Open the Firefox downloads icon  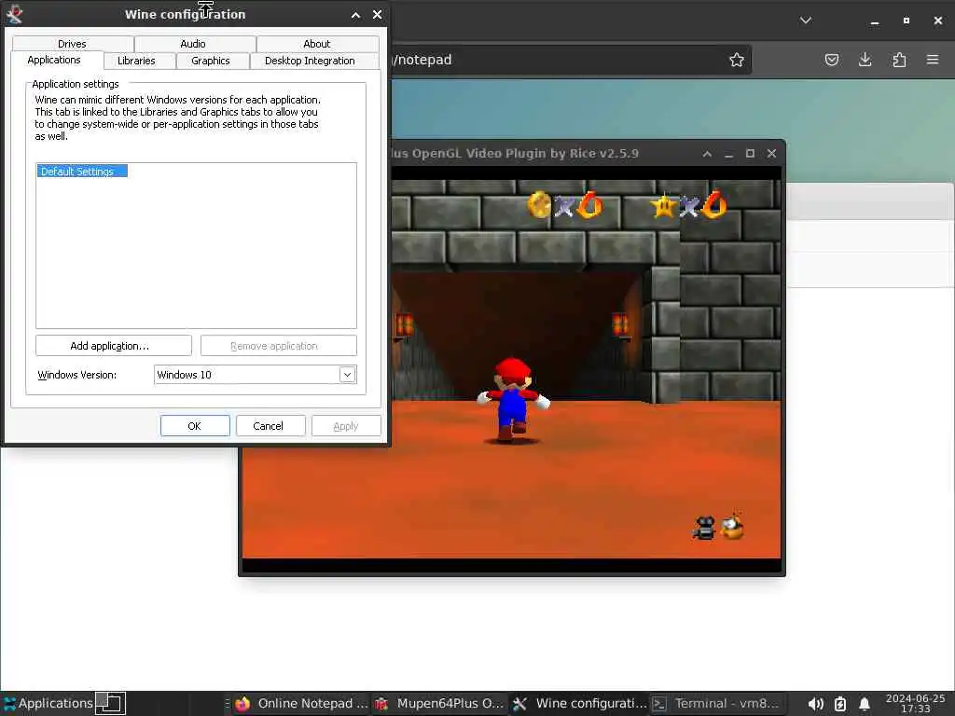point(865,60)
